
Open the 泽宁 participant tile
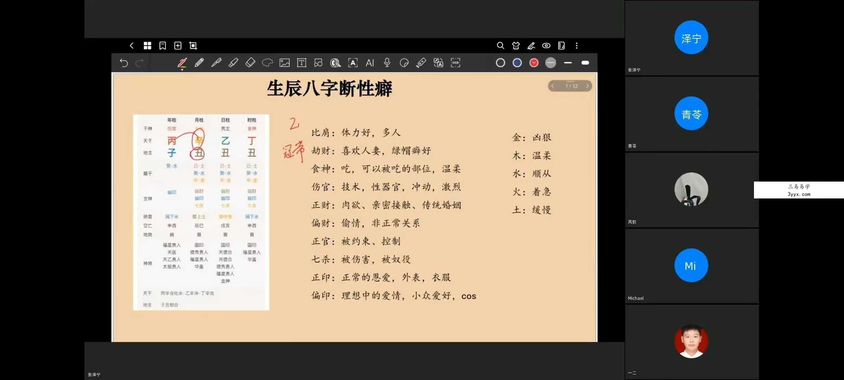coord(691,38)
